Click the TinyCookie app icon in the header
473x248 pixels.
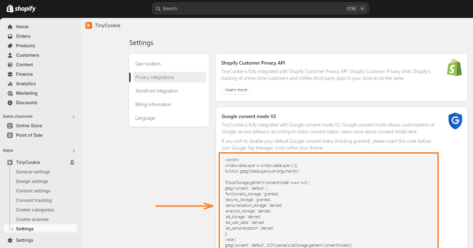coord(89,25)
